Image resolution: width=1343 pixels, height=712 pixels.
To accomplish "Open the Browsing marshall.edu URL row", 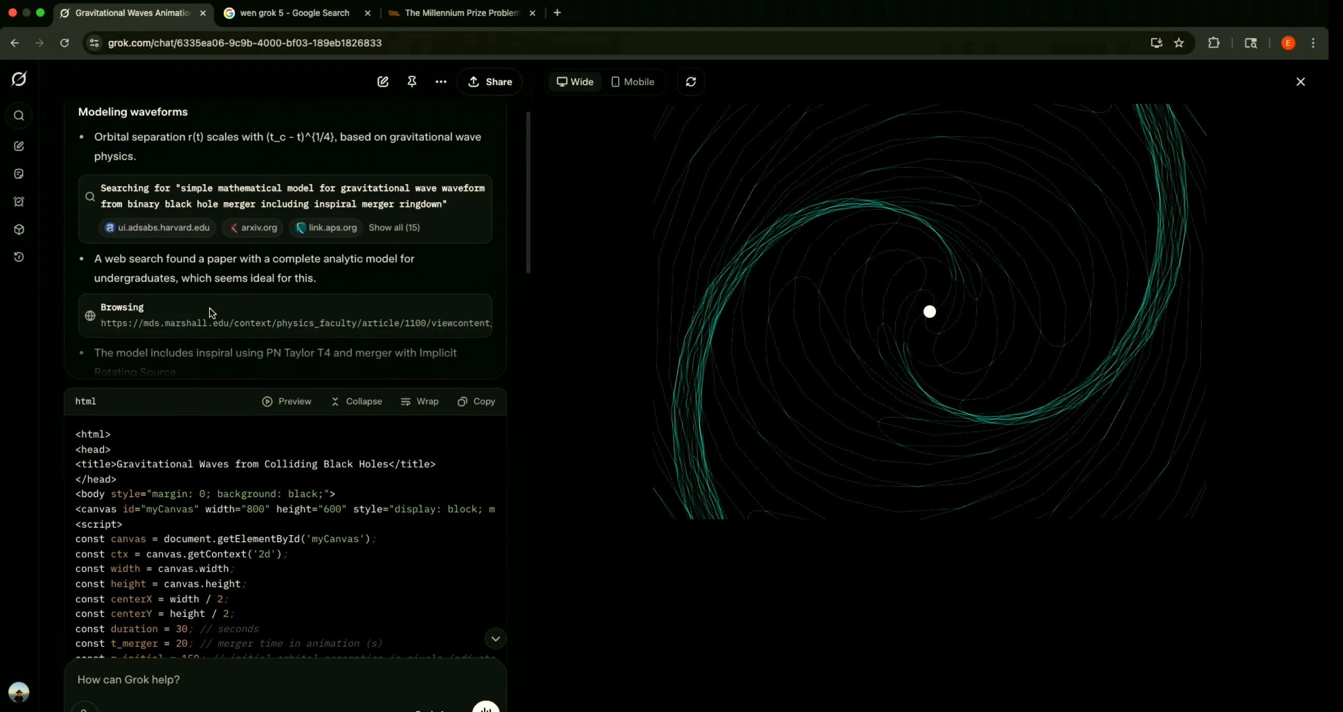I will coord(285,316).
